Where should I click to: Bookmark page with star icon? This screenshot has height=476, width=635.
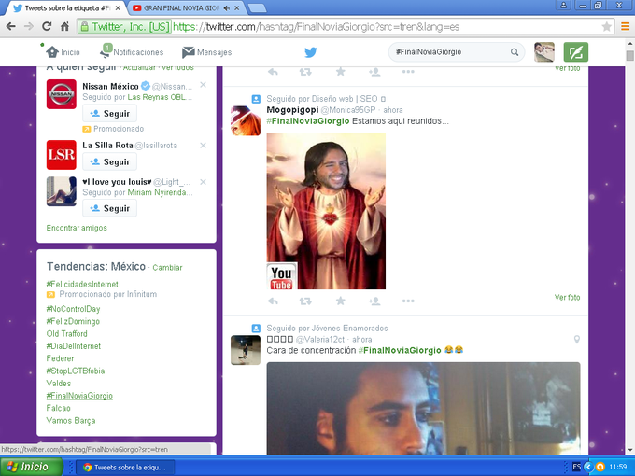pos(606,27)
